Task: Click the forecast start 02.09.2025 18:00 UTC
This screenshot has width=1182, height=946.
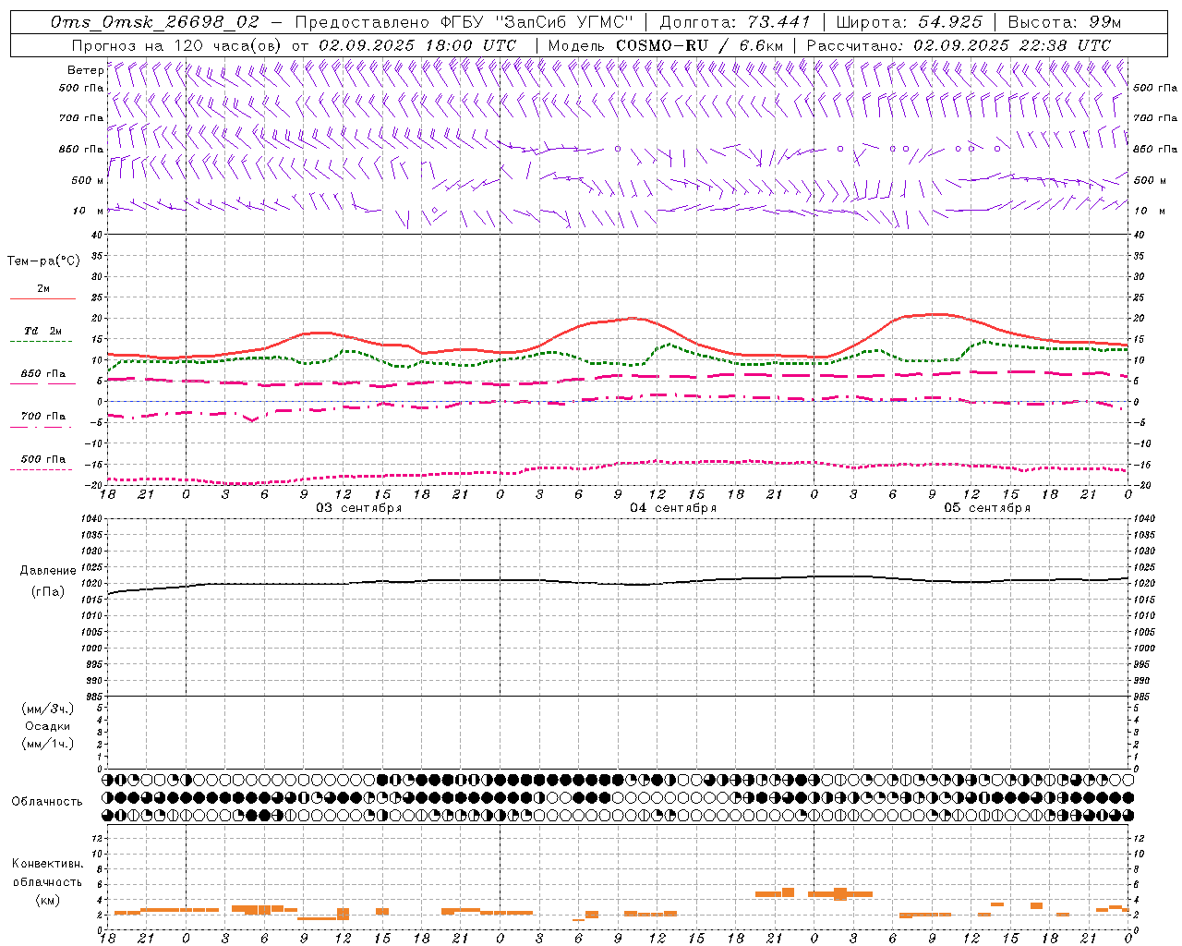Action: 417,45
